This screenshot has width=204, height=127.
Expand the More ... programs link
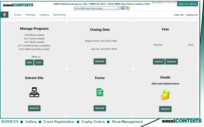[x=36, y=57]
